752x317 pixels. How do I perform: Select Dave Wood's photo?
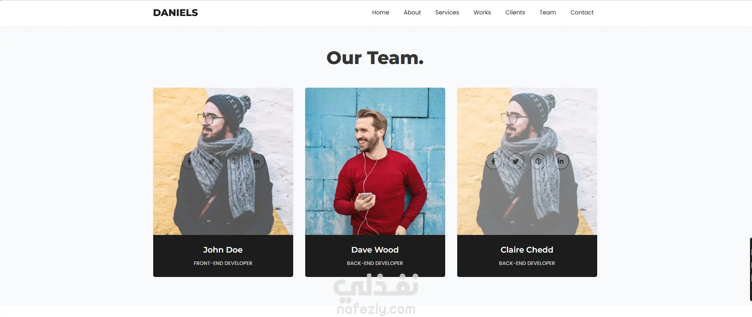click(x=375, y=161)
